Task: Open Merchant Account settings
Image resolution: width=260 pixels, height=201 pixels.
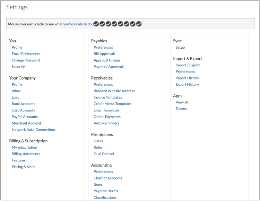Action: [x=26, y=123]
